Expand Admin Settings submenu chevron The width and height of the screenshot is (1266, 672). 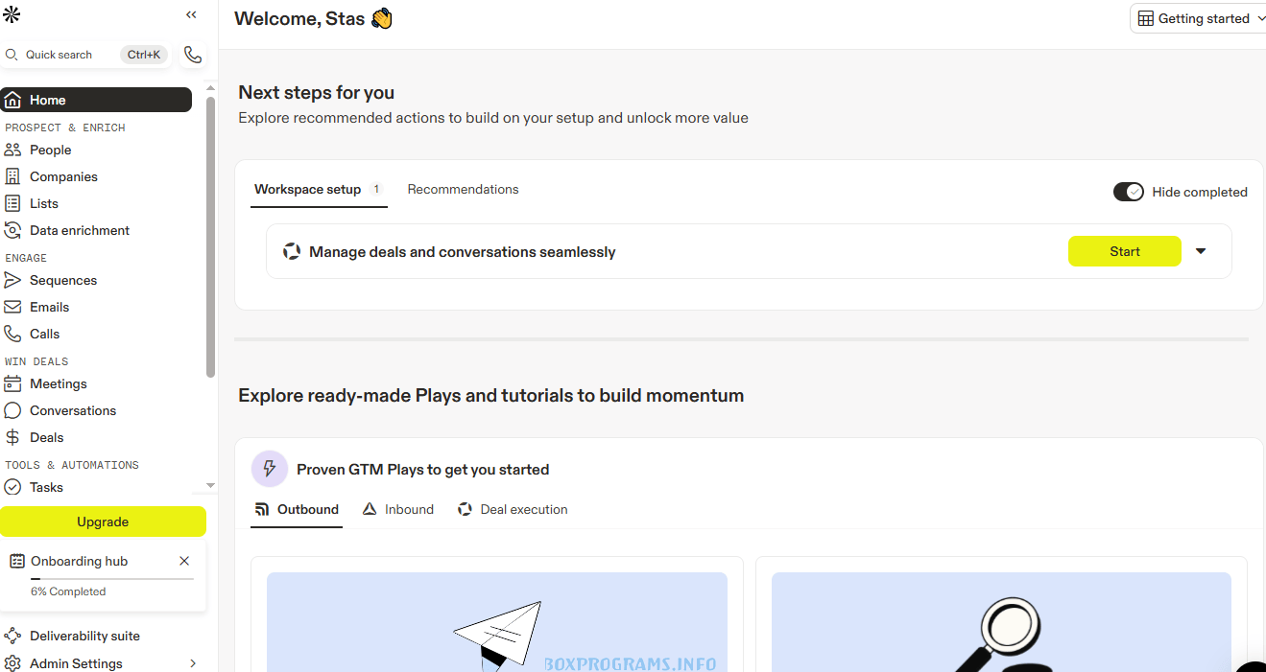pyautogui.click(x=193, y=663)
